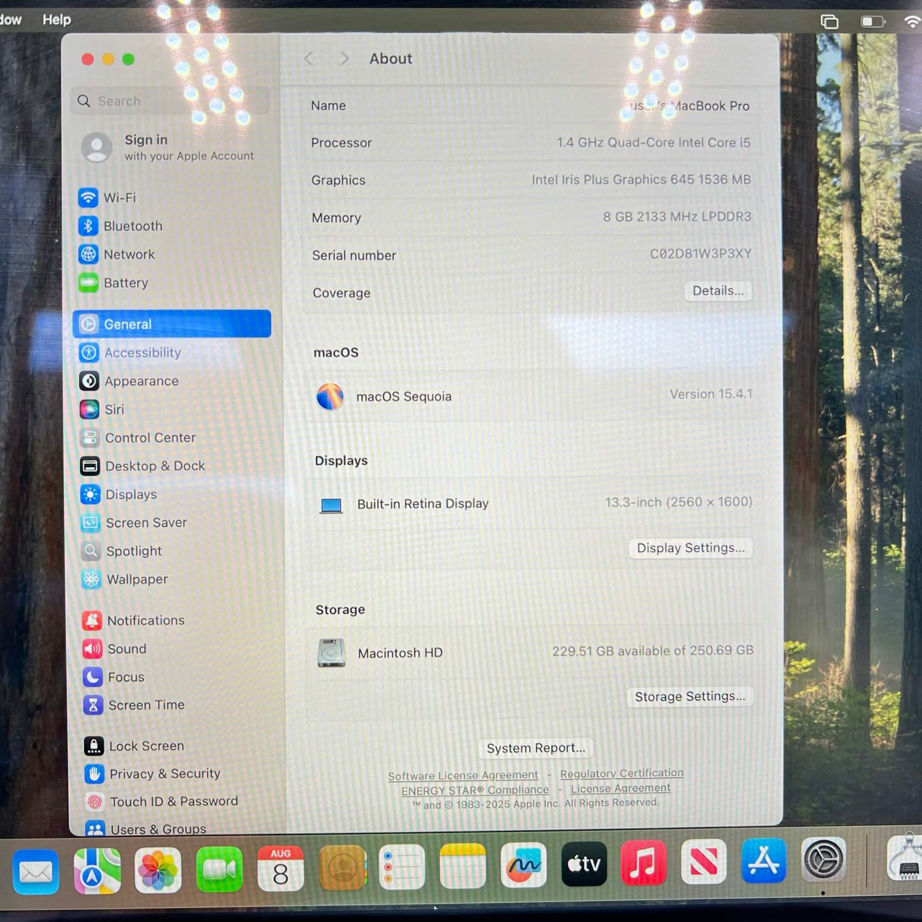Screen dimensions: 922x922
Task: Open Siri settings
Action: [171, 409]
